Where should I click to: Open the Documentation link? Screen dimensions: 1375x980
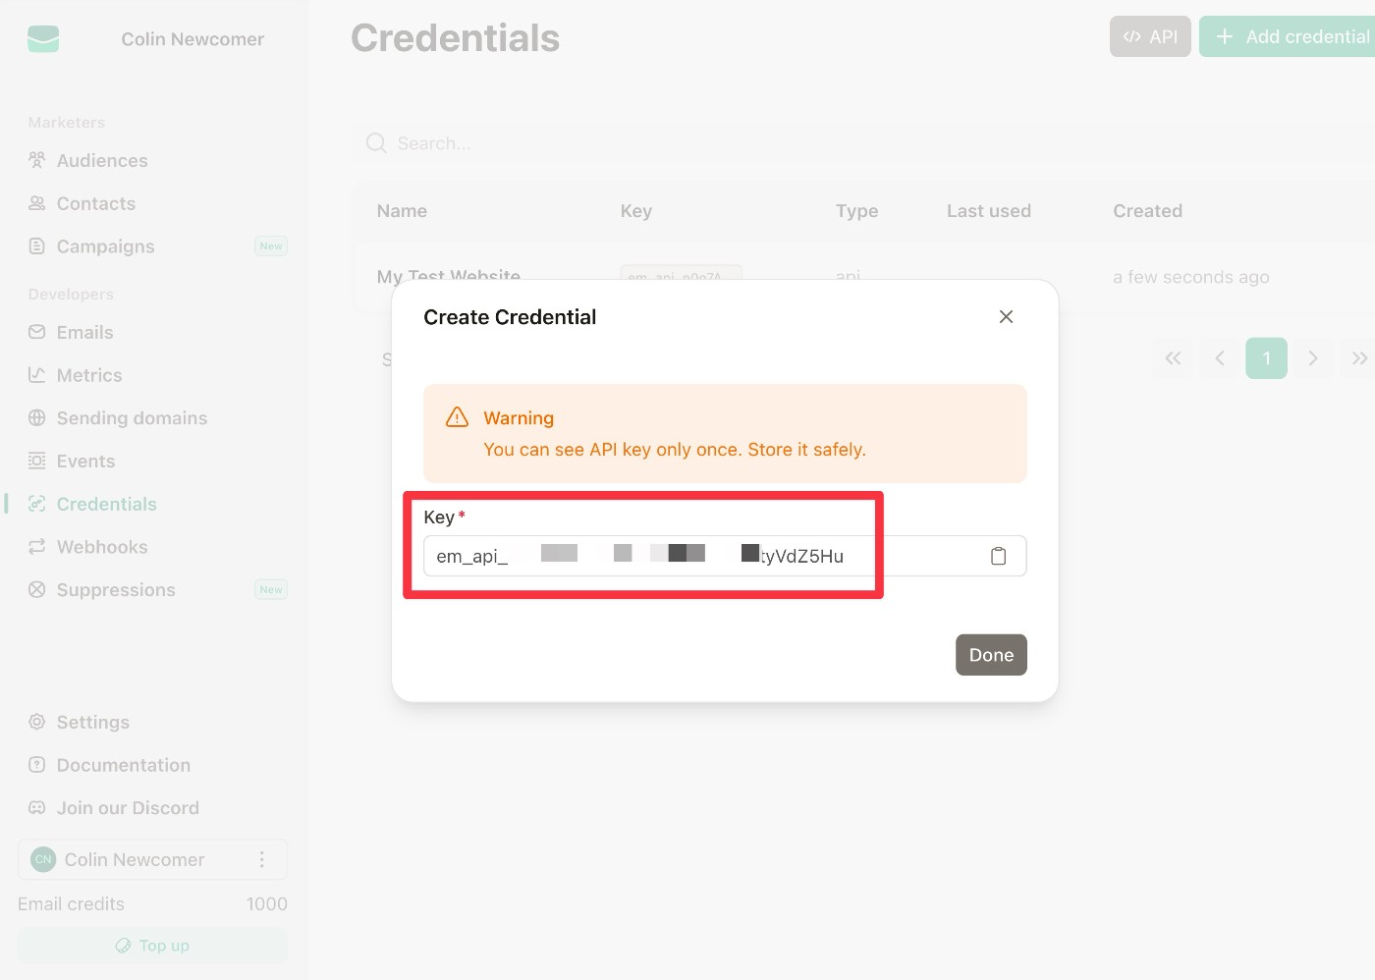(123, 765)
